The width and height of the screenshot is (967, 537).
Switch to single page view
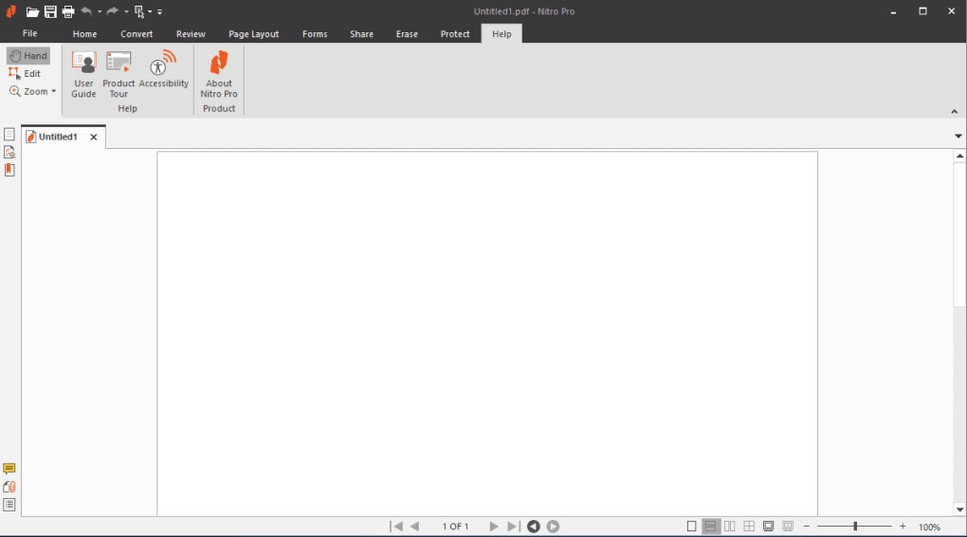[691, 527]
